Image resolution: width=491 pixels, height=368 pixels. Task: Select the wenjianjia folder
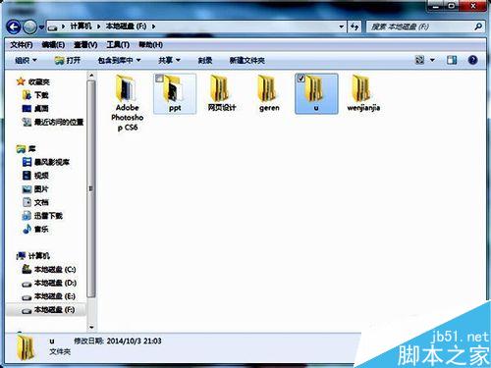[x=363, y=93]
